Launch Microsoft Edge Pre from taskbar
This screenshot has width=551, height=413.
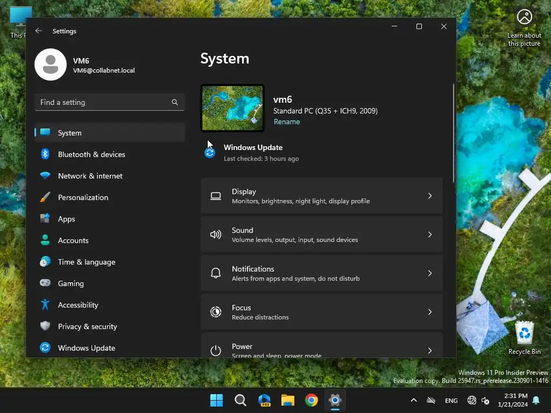click(264, 400)
